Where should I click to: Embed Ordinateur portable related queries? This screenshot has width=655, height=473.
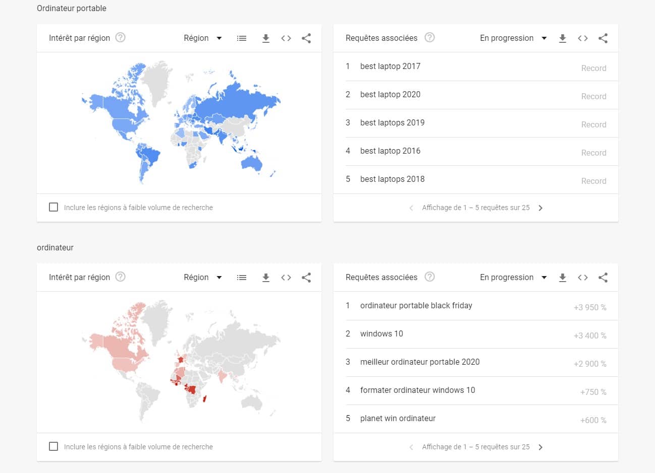coord(583,38)
